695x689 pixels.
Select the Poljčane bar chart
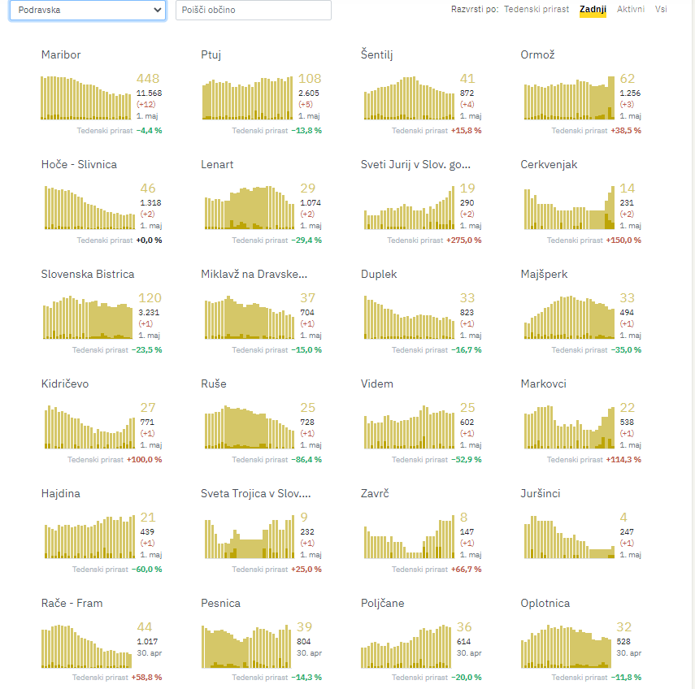click(406, 646)
